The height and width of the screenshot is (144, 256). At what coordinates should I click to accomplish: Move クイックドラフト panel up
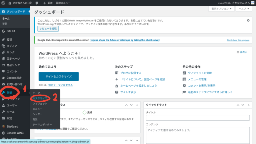coord(238,105)
